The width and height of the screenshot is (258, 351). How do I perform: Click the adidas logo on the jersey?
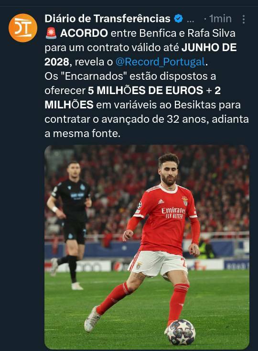click(x=161, y=202)
